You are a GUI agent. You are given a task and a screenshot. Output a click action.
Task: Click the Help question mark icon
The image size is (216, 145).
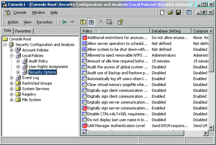(x=120, y=22)
